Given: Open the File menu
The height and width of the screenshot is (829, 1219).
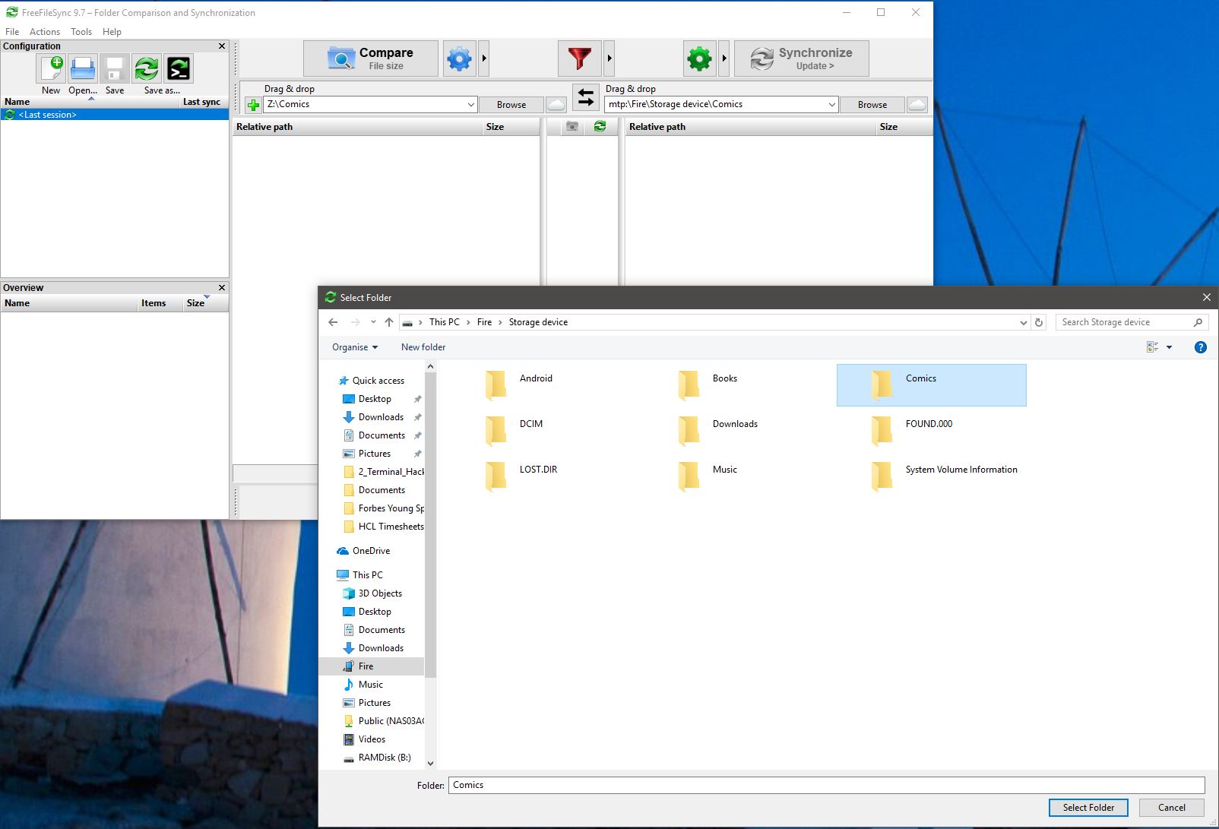Looking at the screenshot, I should [x=12, y=32].
